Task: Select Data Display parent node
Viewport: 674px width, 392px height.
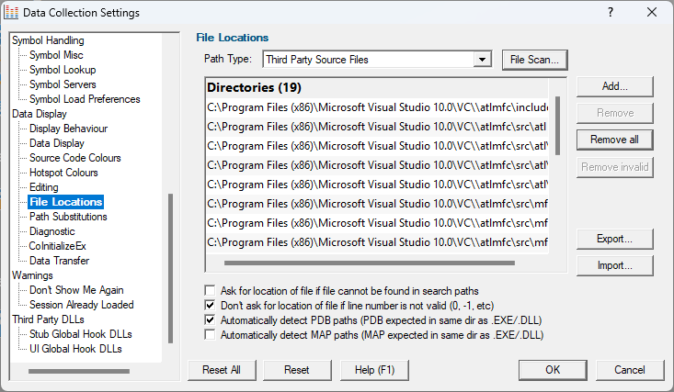Action: coord(40,114)
